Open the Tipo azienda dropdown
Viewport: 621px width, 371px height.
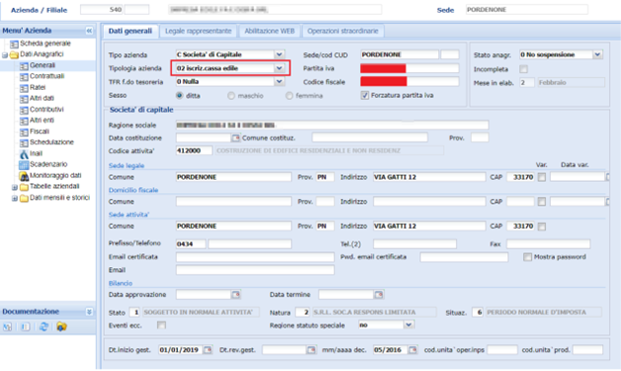(279, 54)
